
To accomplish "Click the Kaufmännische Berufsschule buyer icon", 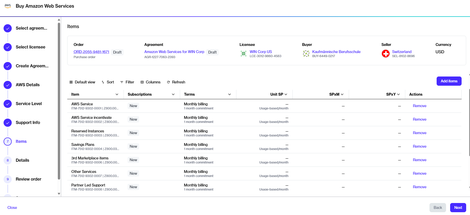I will (306, 54).
